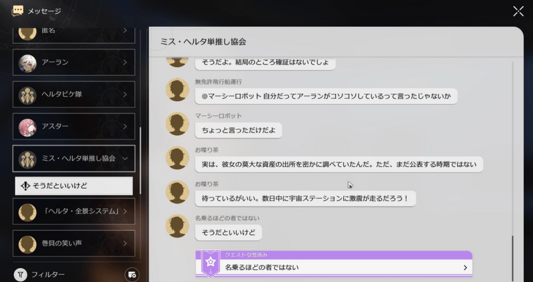The image size is (533, 282).
Task: Open the フィルター filter button
Action: 40,274
